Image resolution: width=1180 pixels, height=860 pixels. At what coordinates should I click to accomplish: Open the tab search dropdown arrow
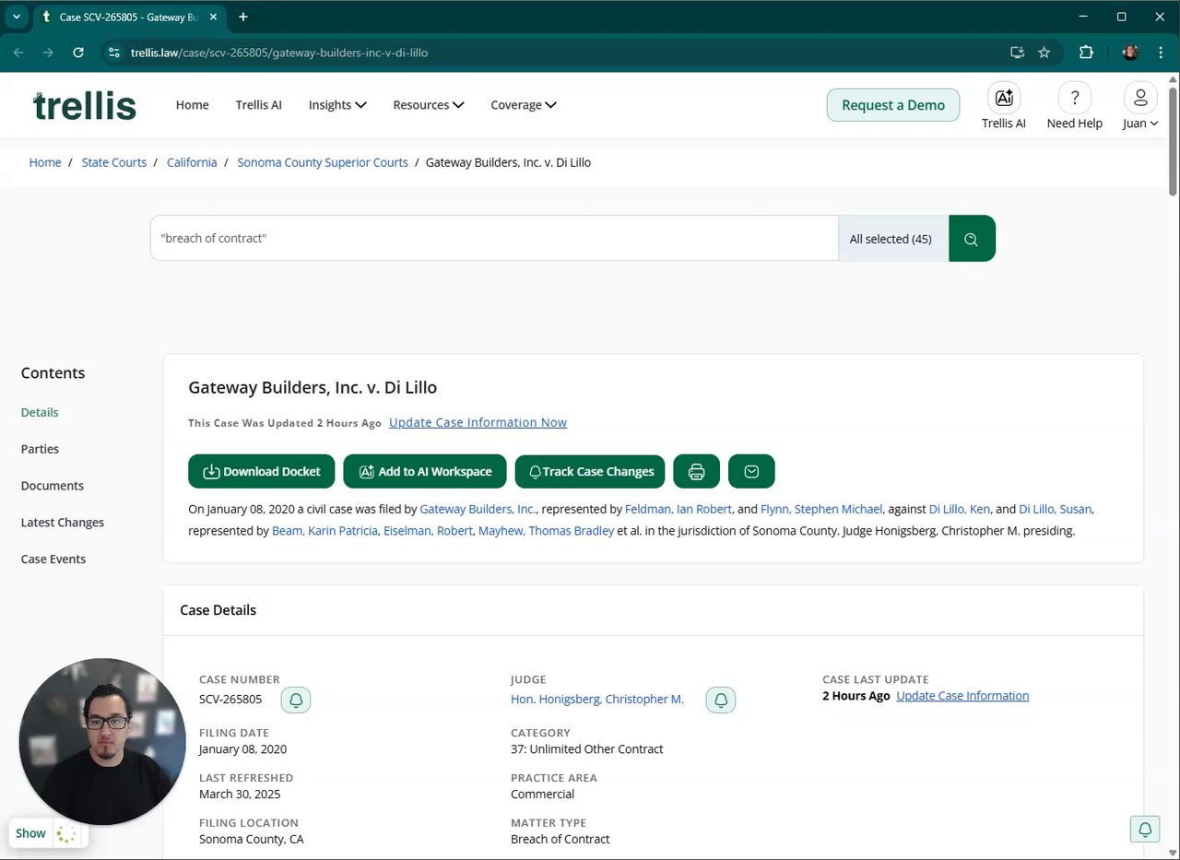point(17,17)
